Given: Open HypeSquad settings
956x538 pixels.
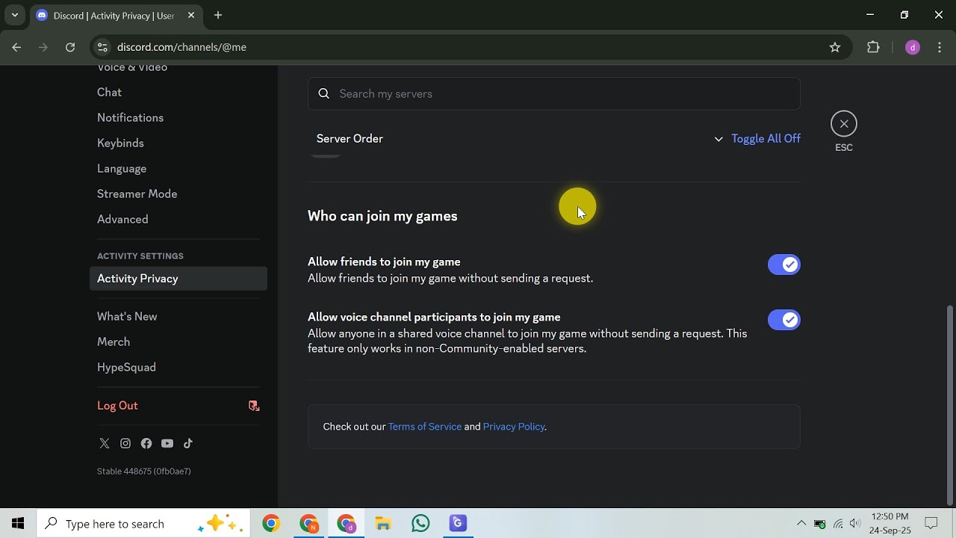Looking at the screenshot, I should tap(126, 368).
